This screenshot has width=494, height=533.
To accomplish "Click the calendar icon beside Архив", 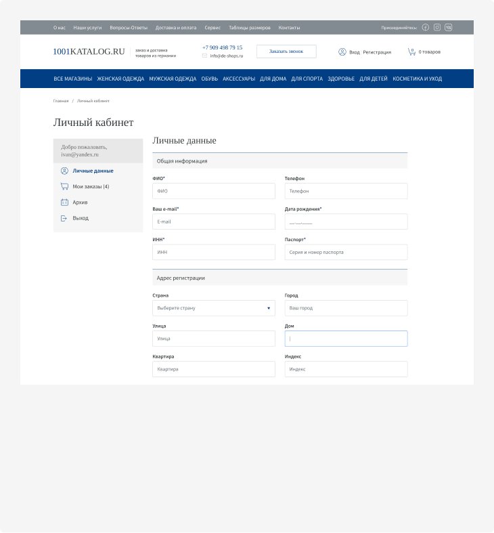I will pos(64,202).
